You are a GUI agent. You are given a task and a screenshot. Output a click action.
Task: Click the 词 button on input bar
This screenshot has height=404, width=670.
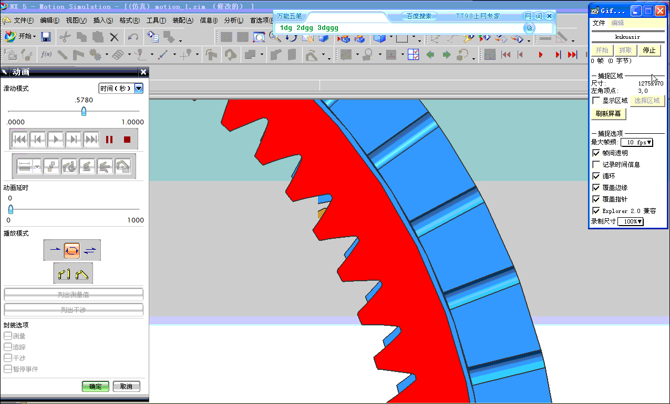[x=539, y=16]
